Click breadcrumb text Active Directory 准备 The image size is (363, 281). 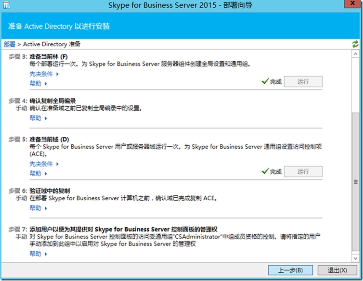tap(52, 44)
